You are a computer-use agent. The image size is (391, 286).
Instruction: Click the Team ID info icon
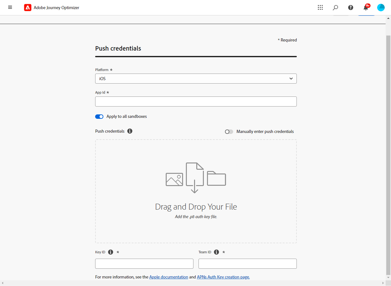click(x=216, y=252)
